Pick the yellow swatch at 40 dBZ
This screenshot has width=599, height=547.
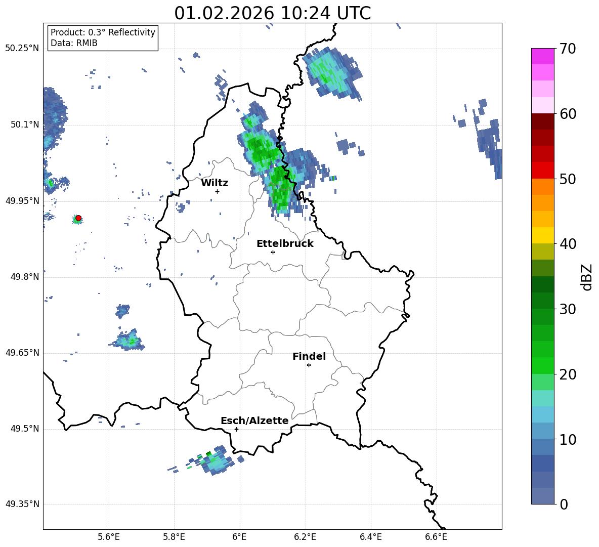(542, 235)
